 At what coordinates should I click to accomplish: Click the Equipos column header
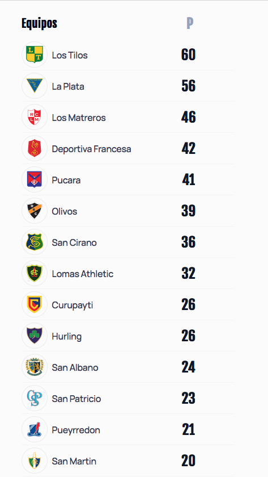click(40, 23)
